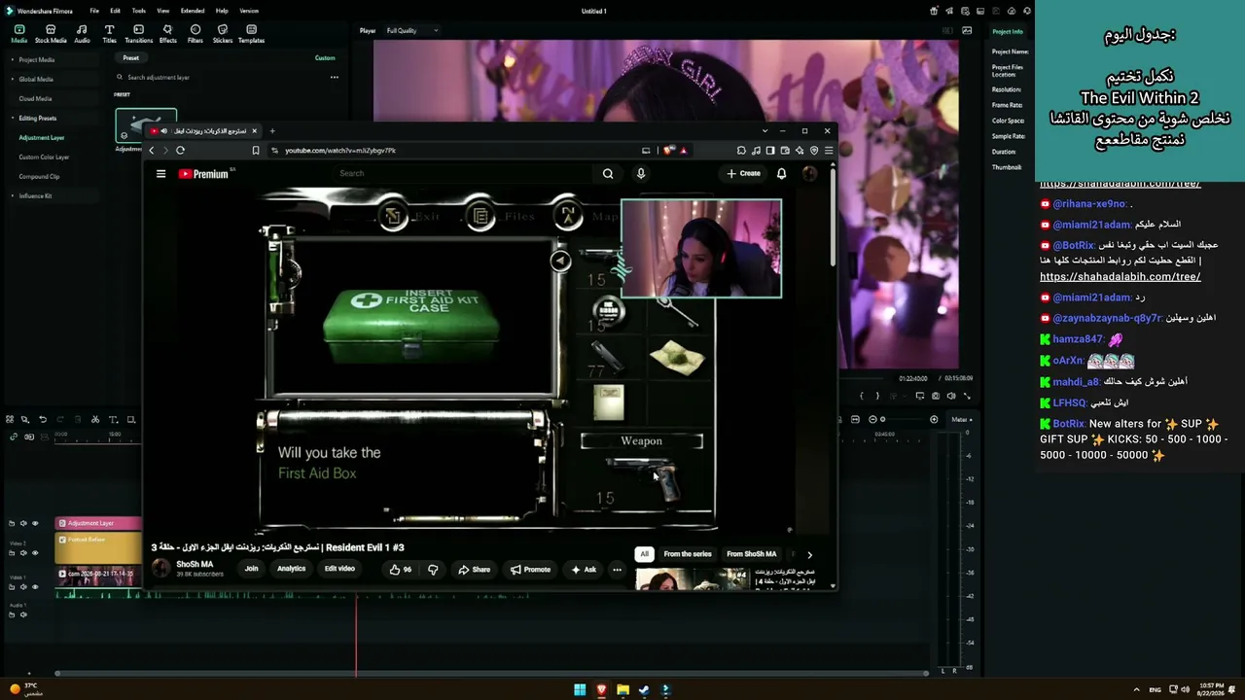
Task: Open Analytics for the video
Action: (x=291, y=569)
